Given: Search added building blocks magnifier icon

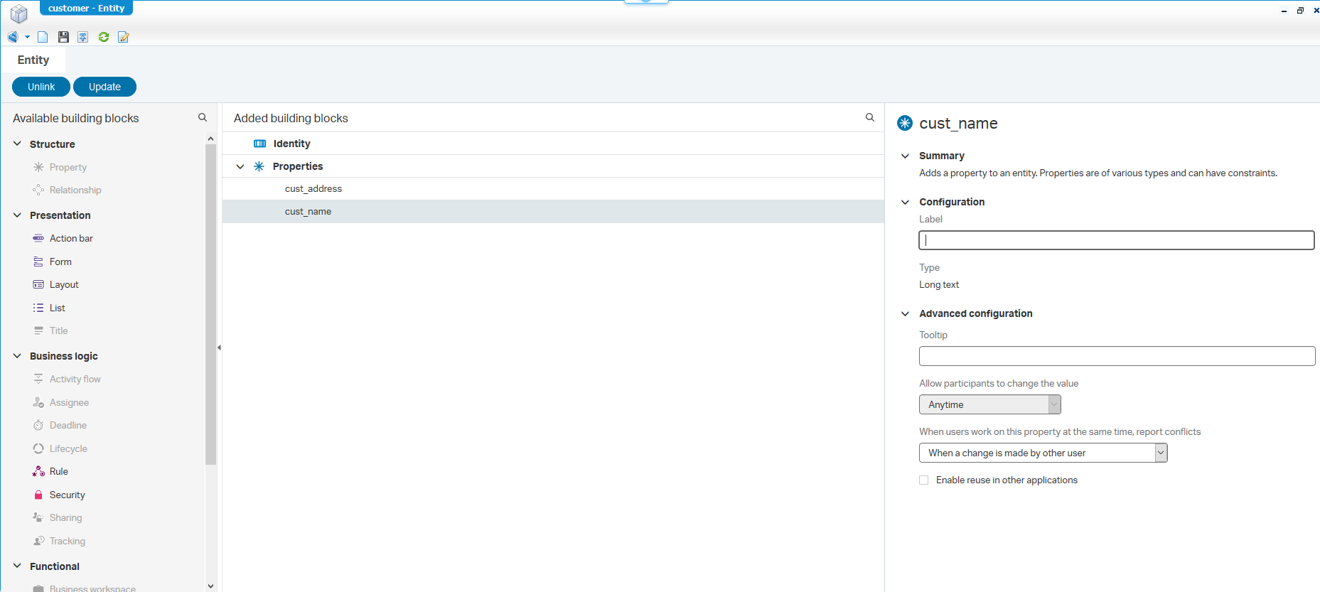Looking at the screenshot, I should 870,117.
